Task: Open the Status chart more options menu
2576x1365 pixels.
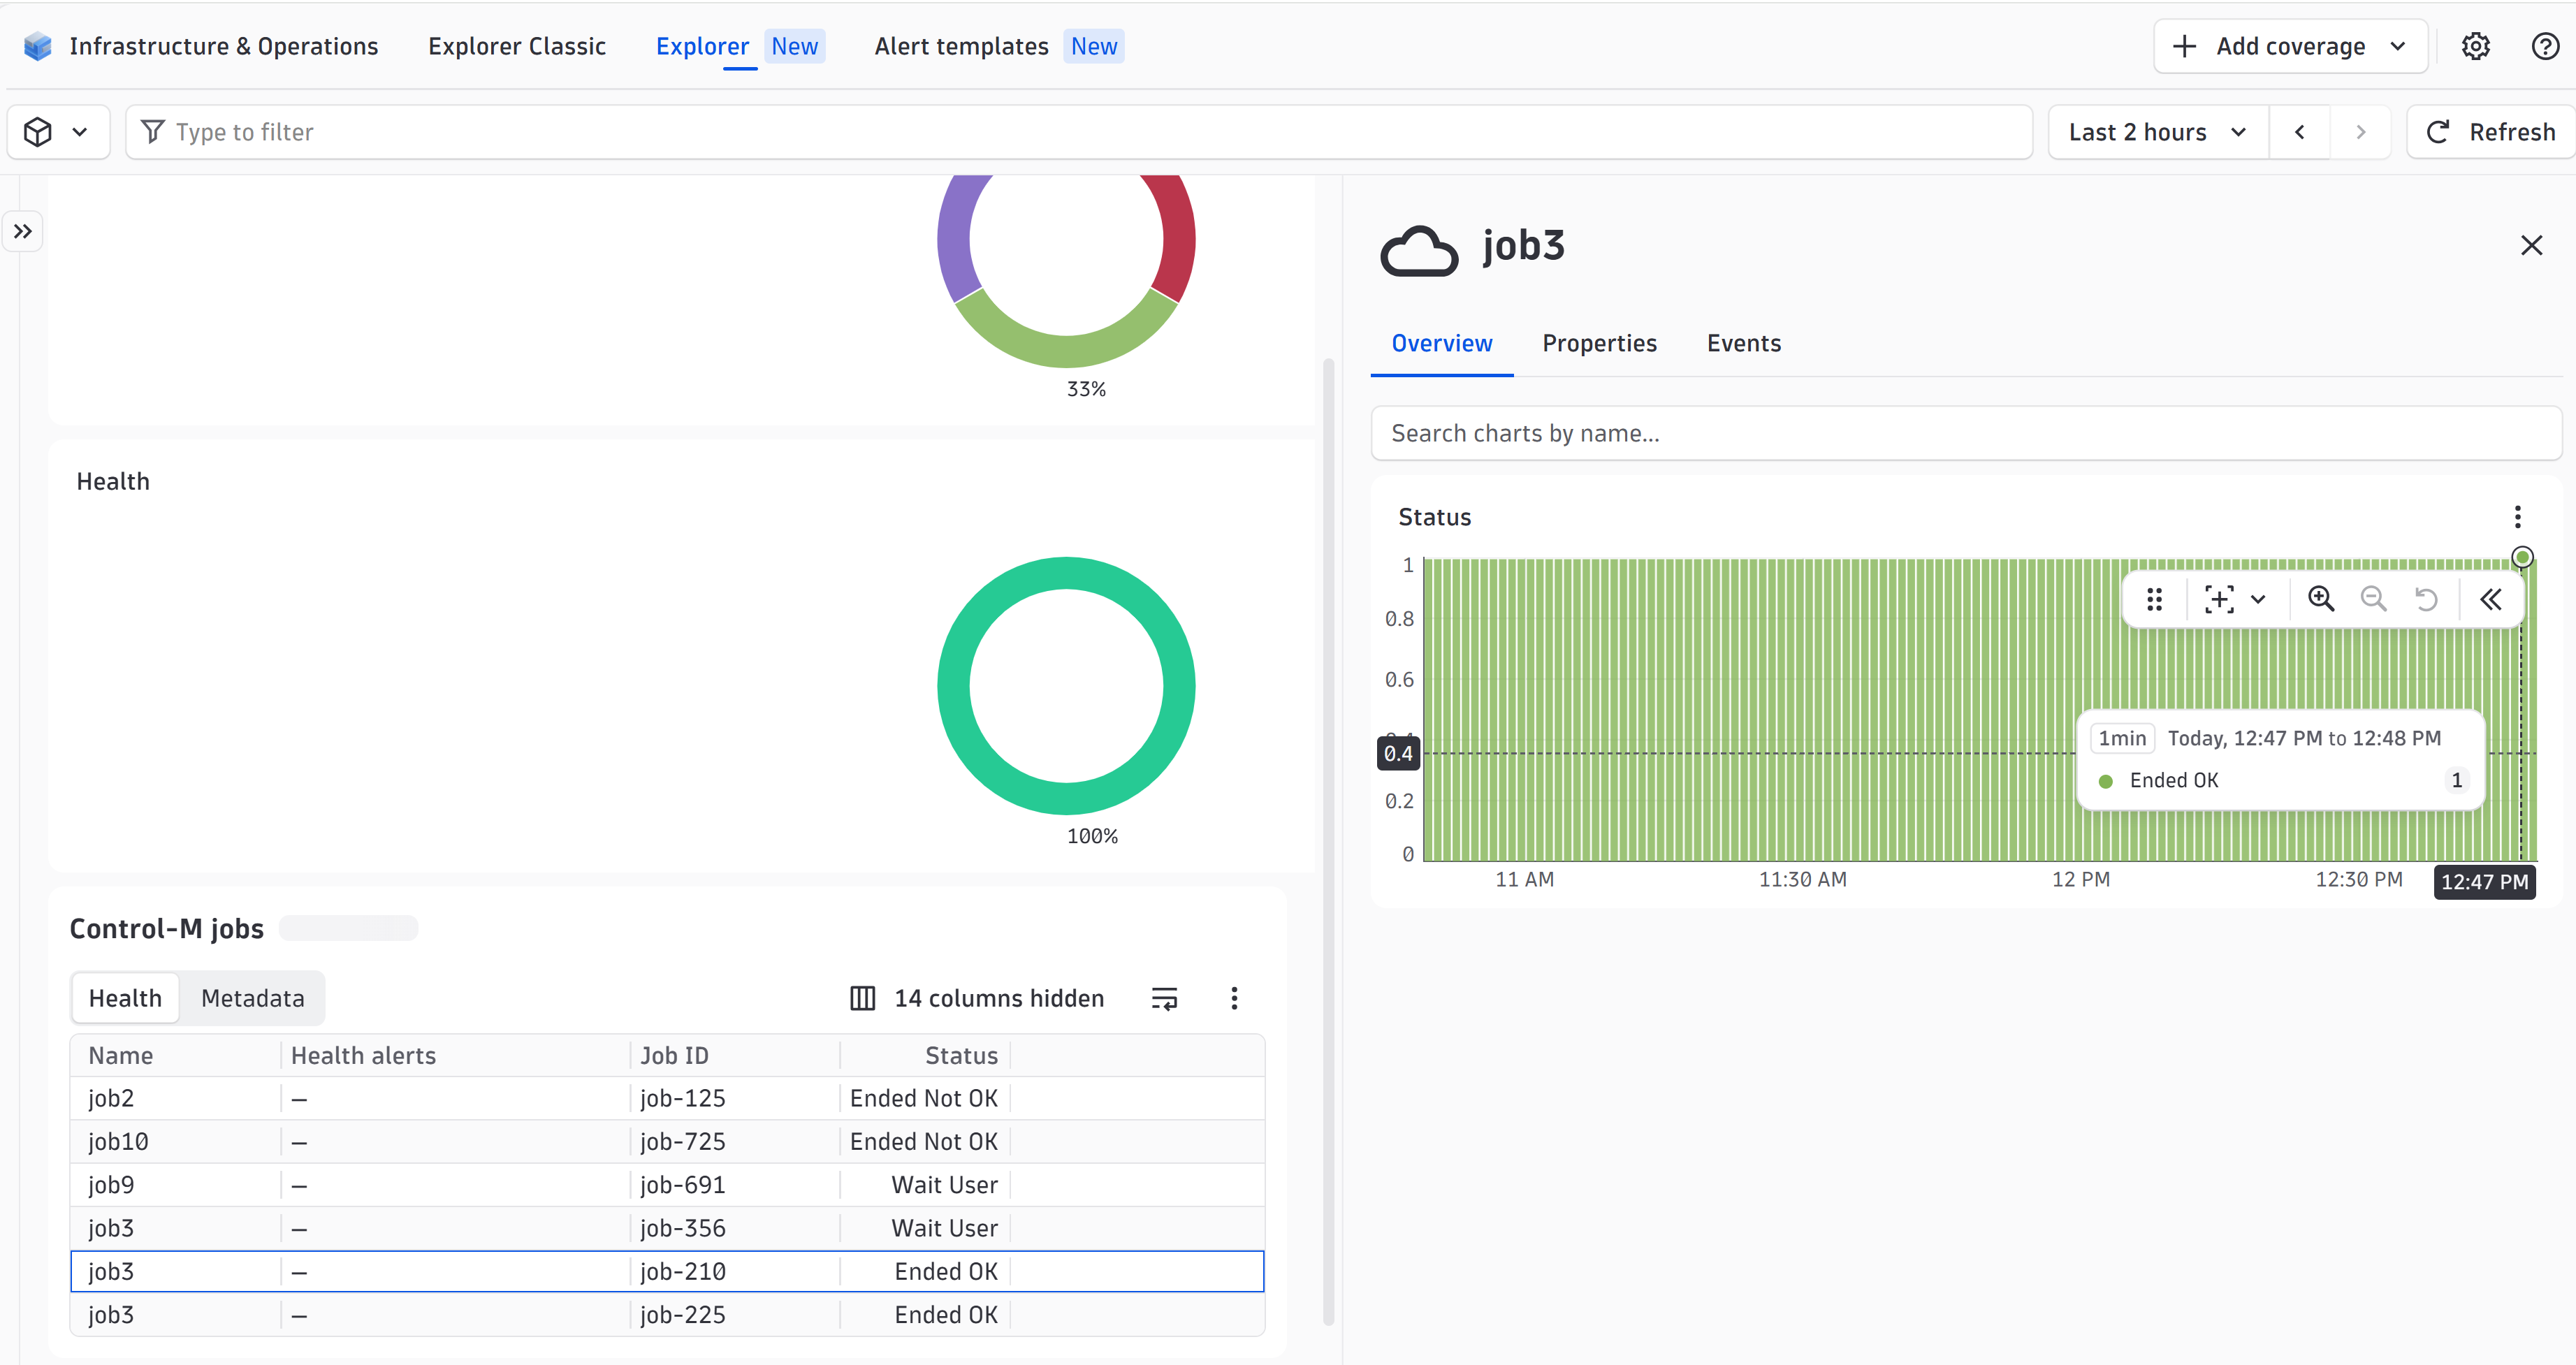Action: coord(2517,516)
